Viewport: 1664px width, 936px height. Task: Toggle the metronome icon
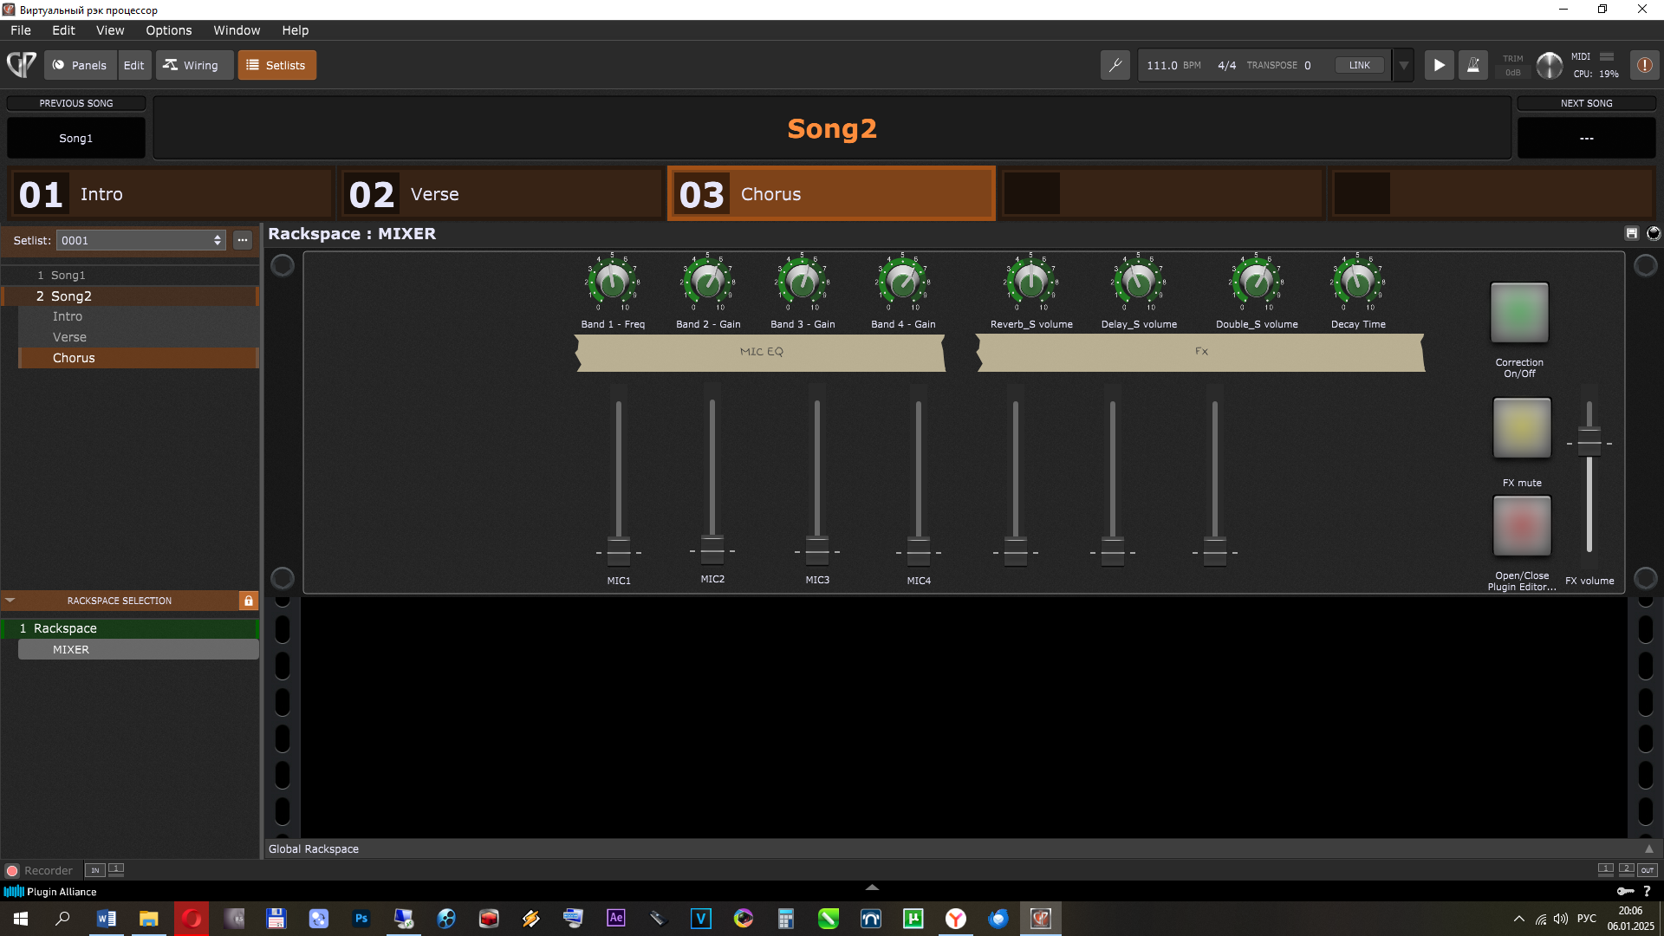1472,65
